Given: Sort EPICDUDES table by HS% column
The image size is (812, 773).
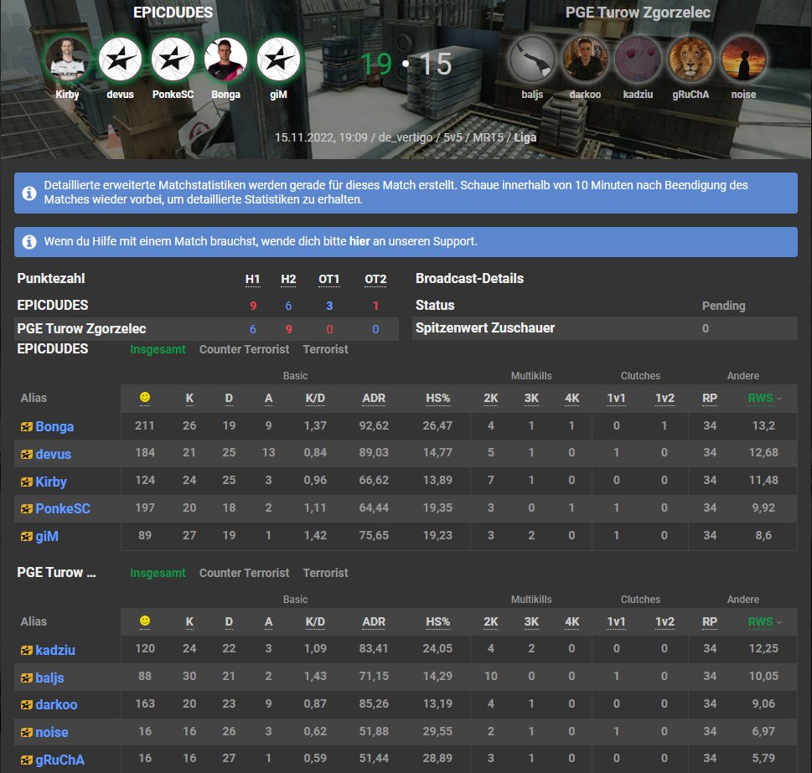Looking at the screenshot, I should pos(437,398).
